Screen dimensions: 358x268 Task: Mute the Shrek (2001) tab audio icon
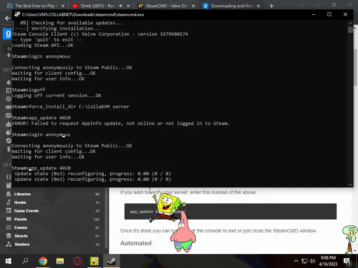tap(121, 6)
